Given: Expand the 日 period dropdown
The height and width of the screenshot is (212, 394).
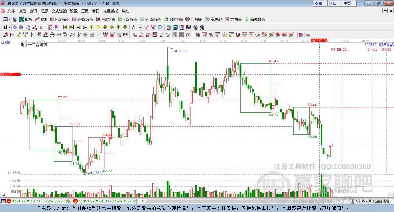Looking at the screenshot, I should 9,27.
